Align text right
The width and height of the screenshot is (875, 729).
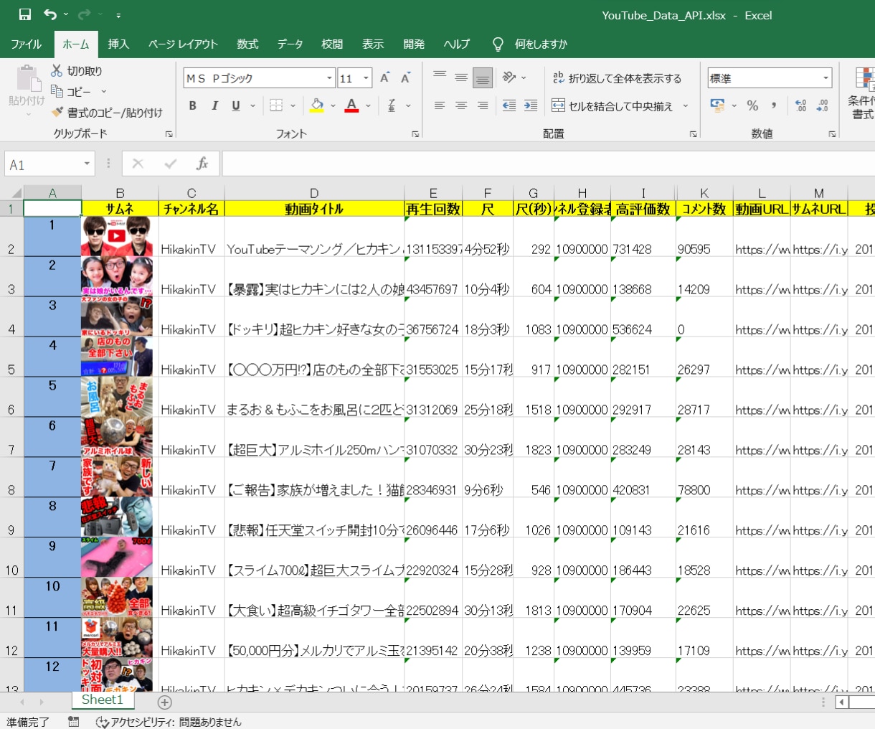point(483,106)
